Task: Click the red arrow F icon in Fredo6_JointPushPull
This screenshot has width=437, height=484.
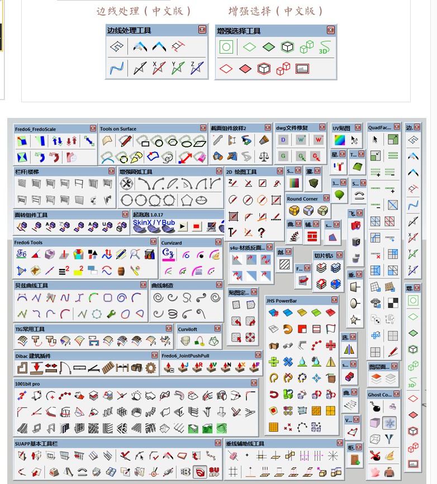Action: coord(254,367)
